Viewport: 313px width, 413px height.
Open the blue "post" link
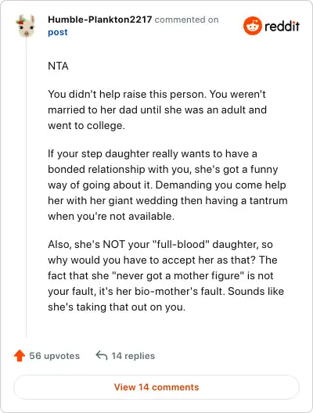tap(58, 32)
